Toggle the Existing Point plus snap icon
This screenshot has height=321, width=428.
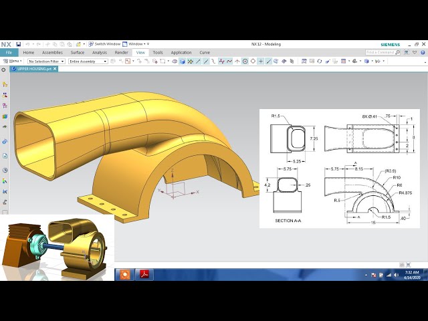pyautogui.click(x=261, y=62)
